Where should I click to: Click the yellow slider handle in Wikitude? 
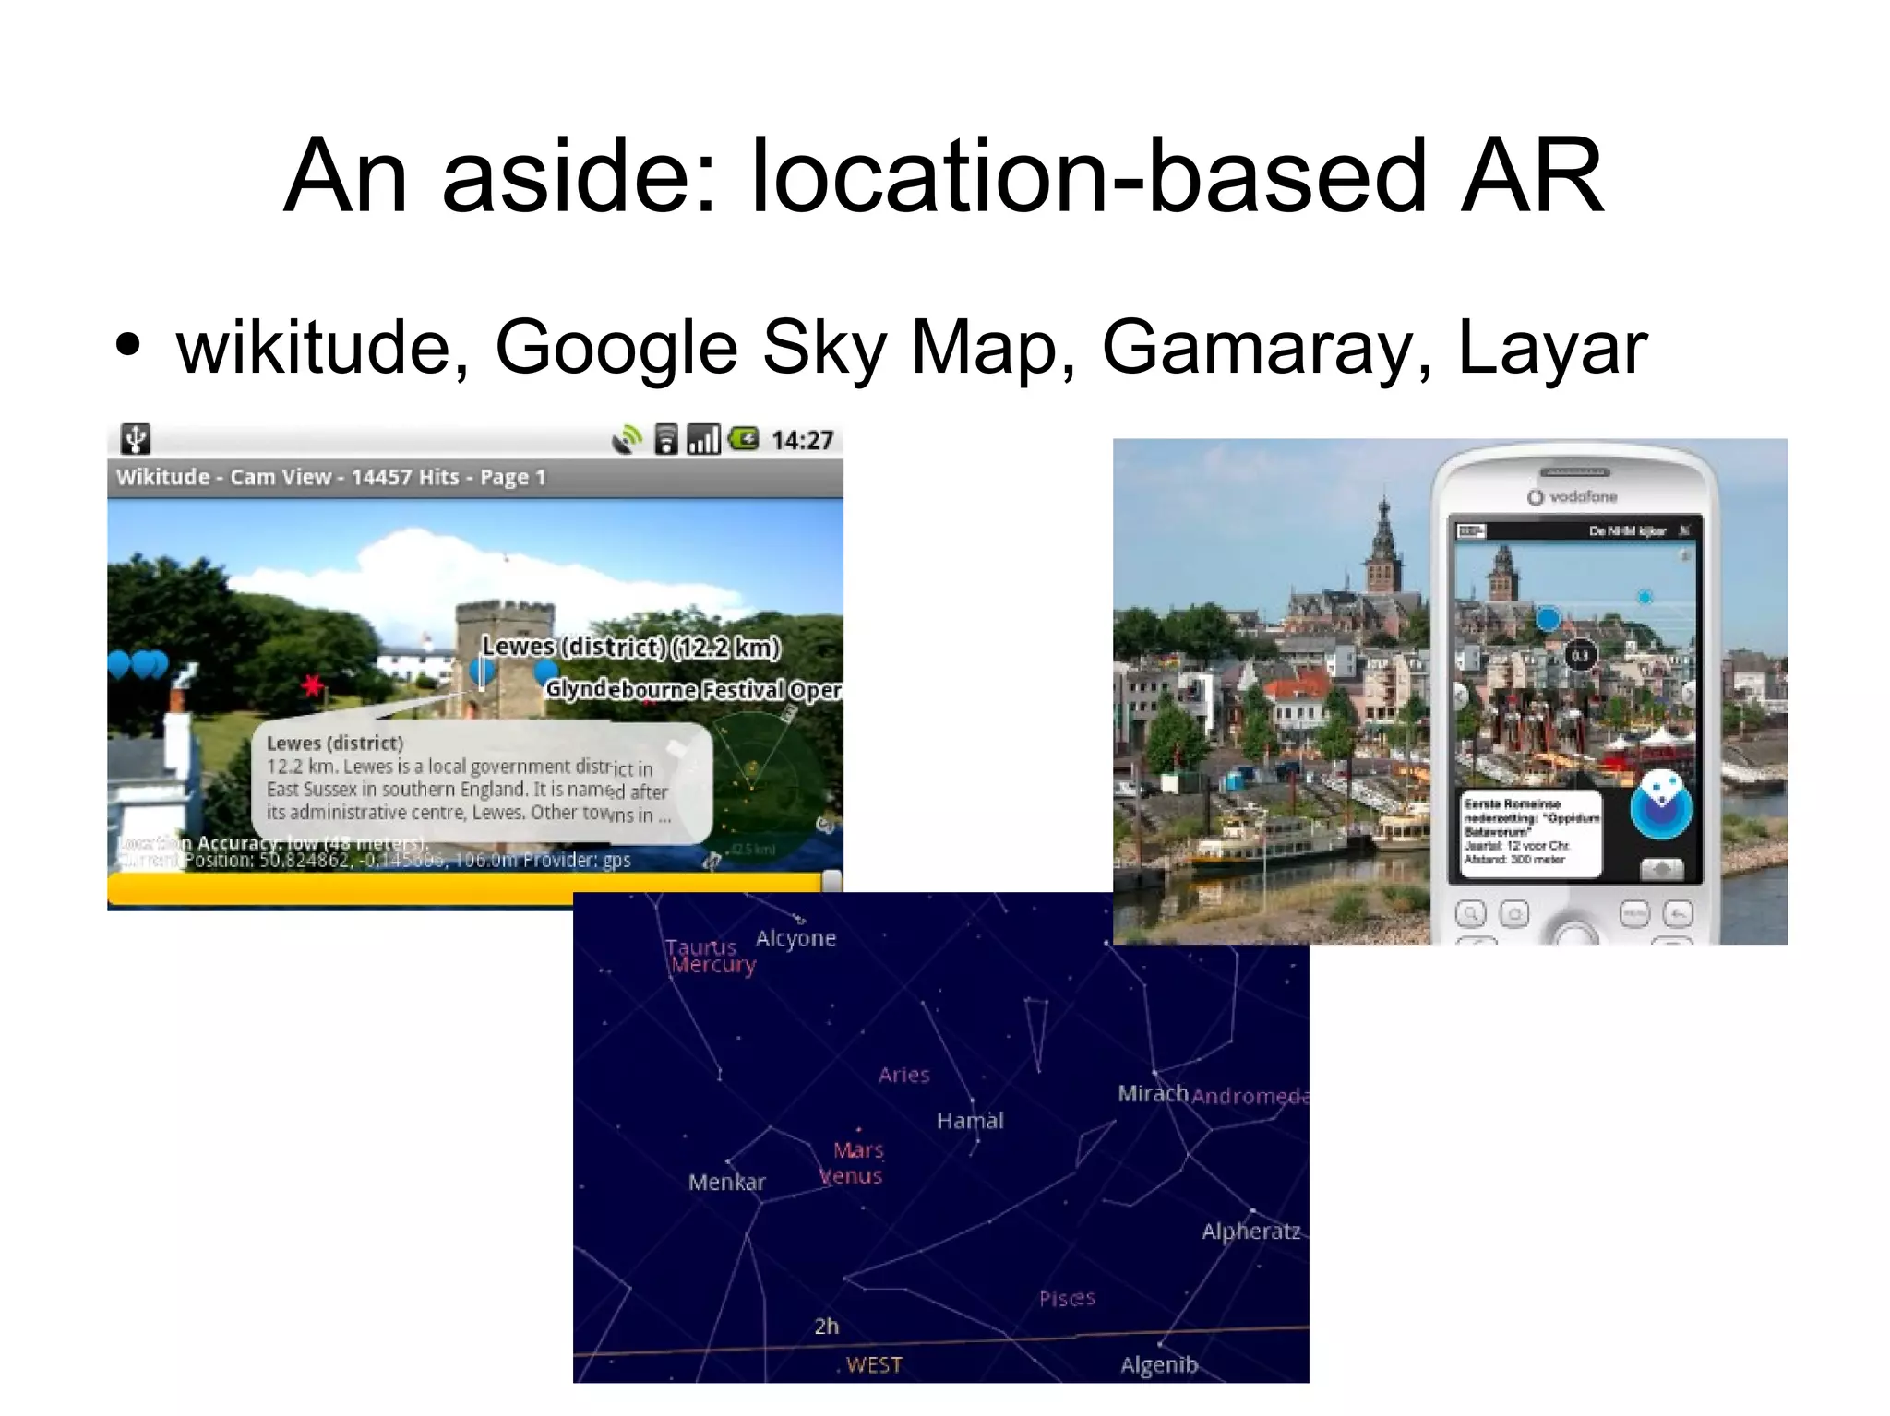click(831, 881)
